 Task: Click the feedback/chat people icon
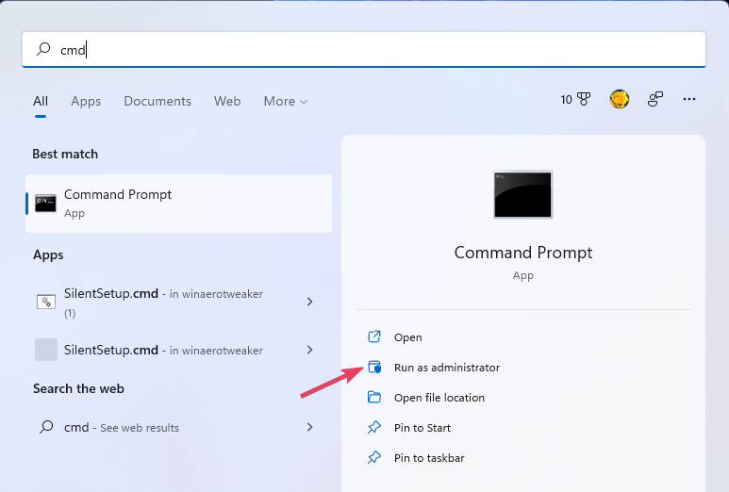pos(655,99)
